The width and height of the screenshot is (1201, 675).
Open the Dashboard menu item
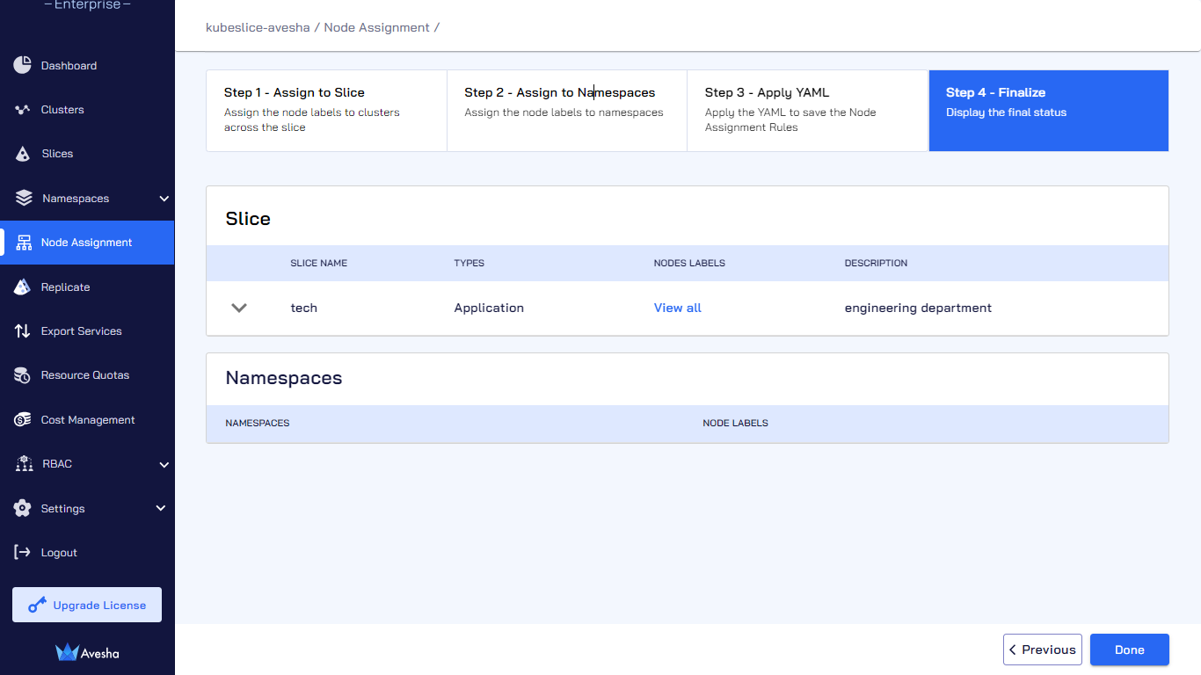pyautogui.click(x=87, y=65)
